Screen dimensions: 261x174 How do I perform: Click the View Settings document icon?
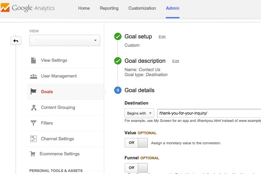pyautogui.click(x=33, y=60)
